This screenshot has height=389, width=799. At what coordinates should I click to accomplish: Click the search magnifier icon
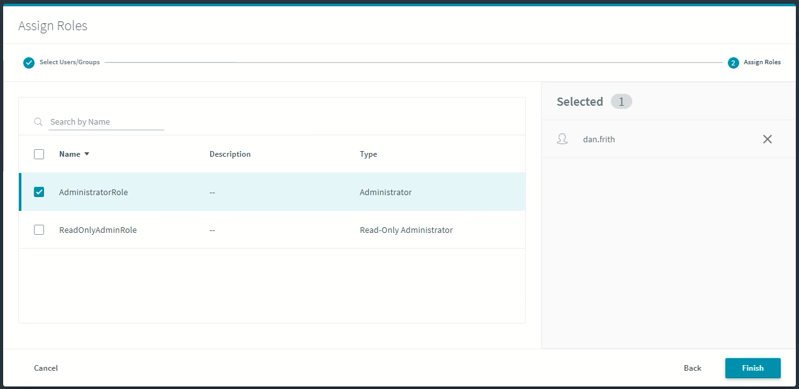[x=38, y=122]
